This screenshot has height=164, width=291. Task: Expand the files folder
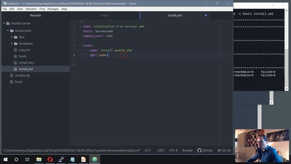click(x=12, y=37)
